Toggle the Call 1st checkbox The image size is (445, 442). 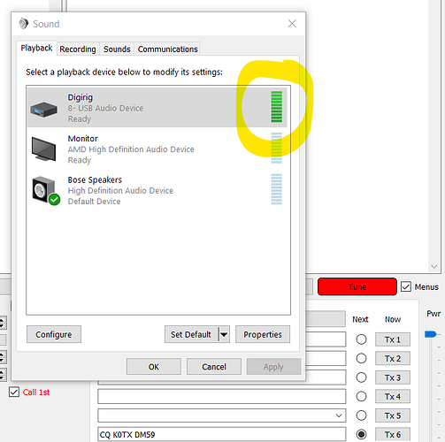point(14,392)
